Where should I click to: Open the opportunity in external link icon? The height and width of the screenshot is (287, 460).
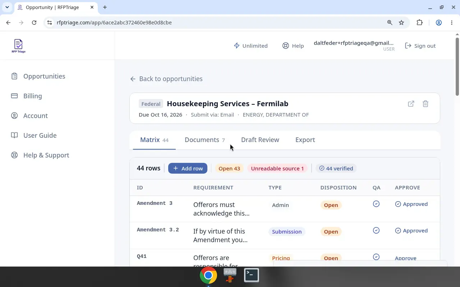pos(411,104)
